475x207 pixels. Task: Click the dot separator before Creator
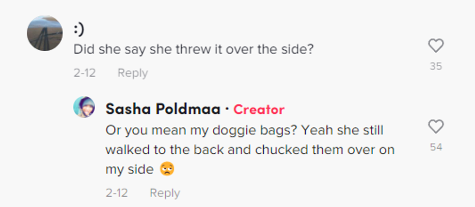227,109
